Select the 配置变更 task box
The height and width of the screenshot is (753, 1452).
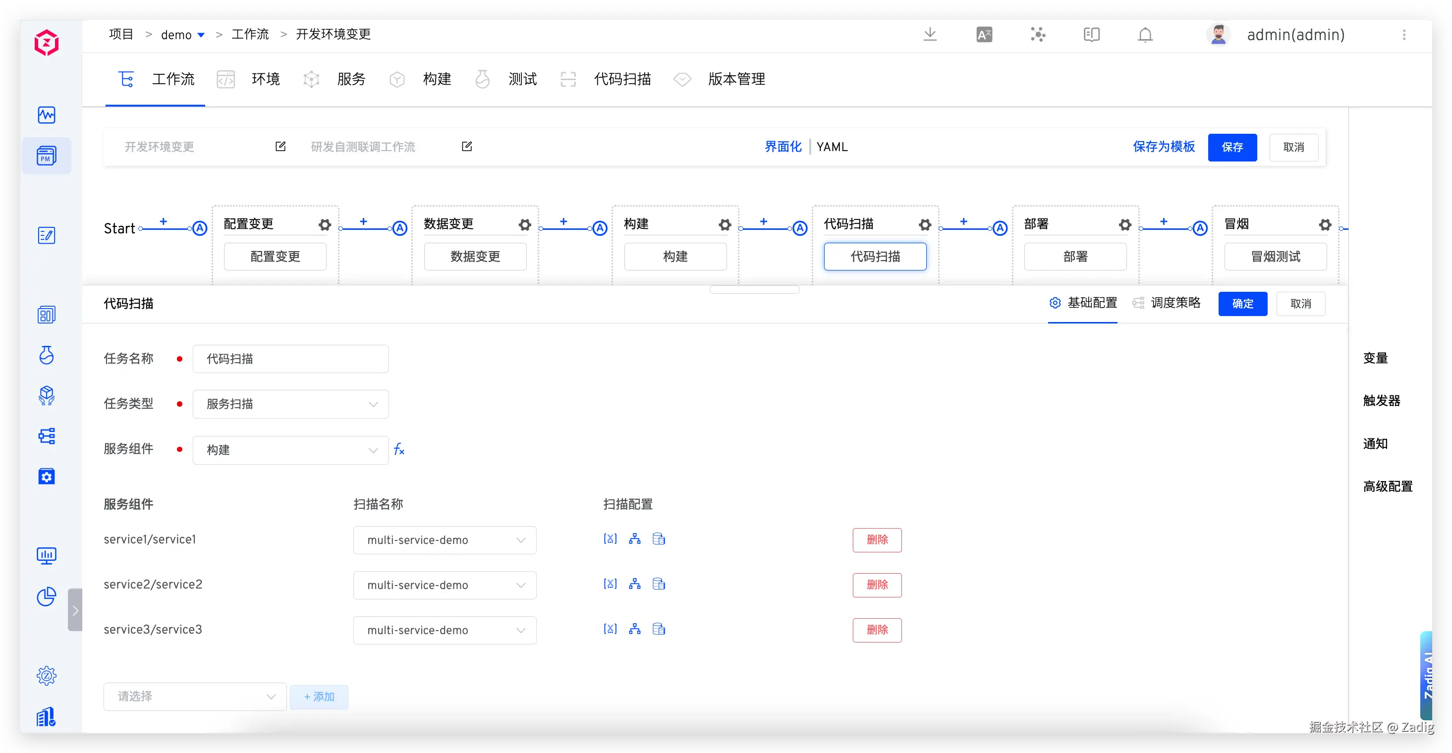(x=275, y=257)
